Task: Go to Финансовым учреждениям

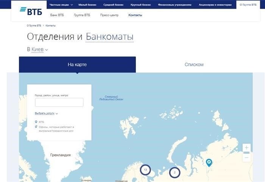Action: coord(175,5)
